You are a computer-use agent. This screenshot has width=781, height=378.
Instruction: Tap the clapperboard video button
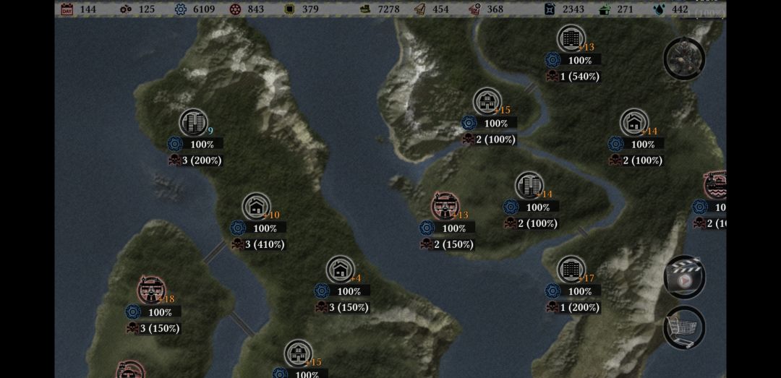coord(684,278)
